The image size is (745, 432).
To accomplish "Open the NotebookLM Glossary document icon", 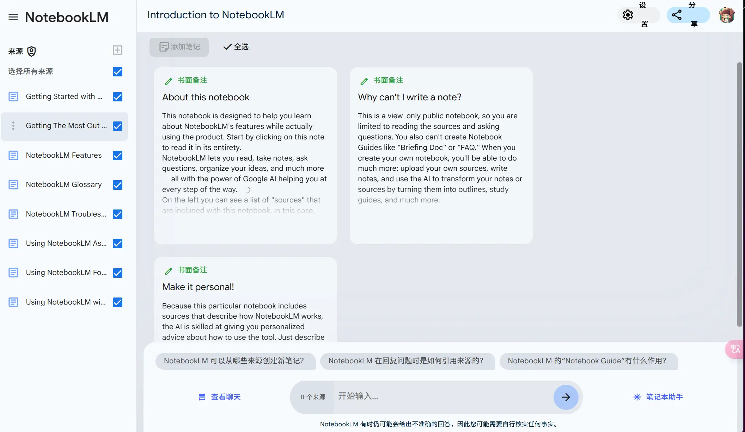I will click(x=13, y=184).
